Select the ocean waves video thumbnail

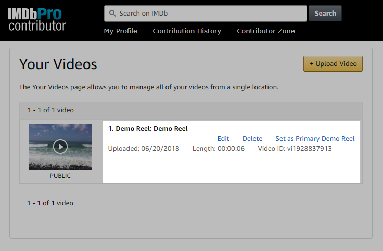[60, 147]
